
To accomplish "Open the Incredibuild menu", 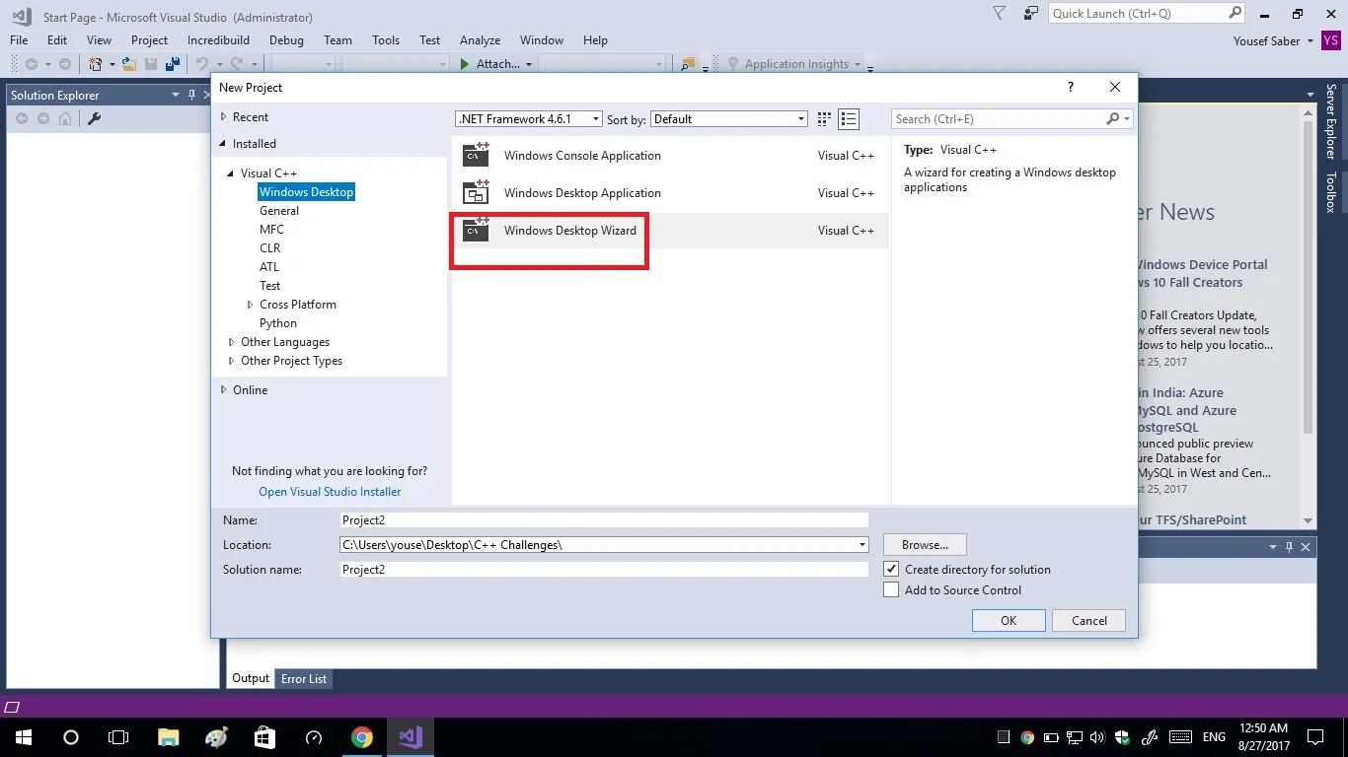I will tap(218, 40).
